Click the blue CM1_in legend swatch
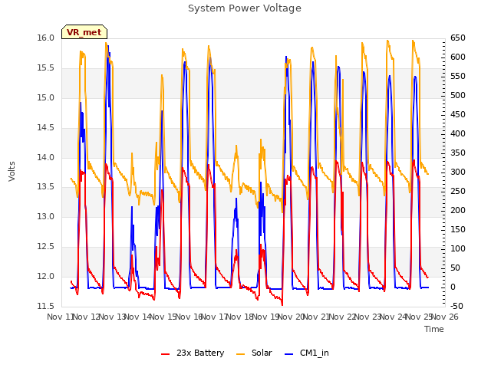Image resolution: width=491 pixels, height=368 pixels. click(288, 354)
